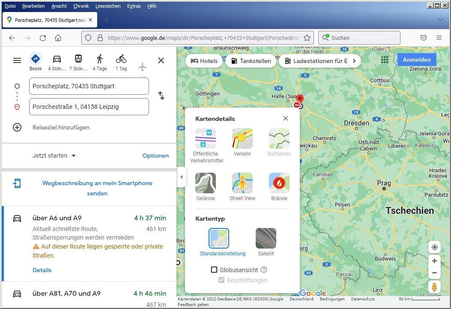Expand the Jetzt starten departure dropdown
The image size is (451, 309).
54,156
